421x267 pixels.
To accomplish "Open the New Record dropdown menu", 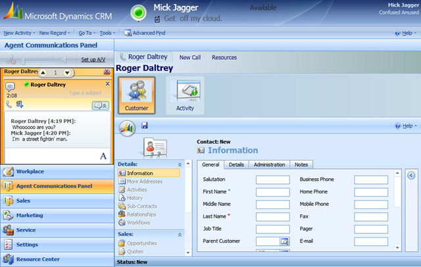I will pos(55,33).
